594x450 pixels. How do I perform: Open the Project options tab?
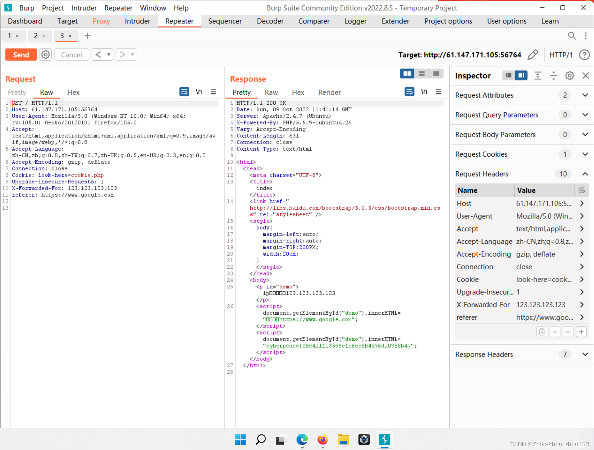(x=448, y=21)
